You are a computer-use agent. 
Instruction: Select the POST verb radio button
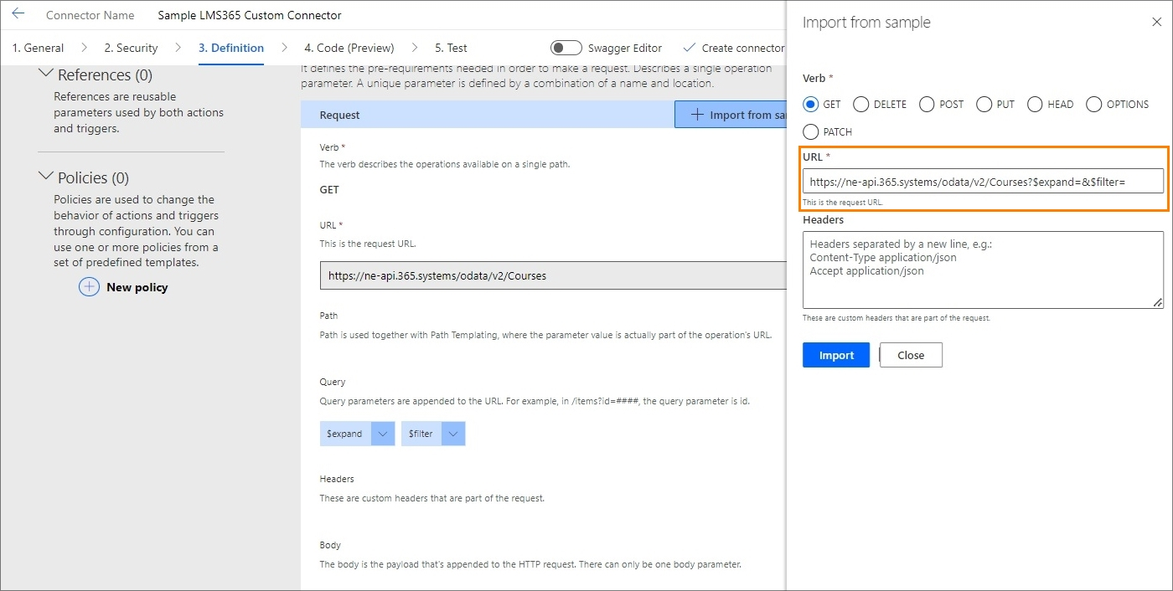point(927,105)
